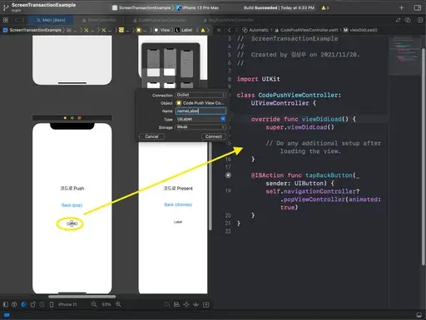Click the Cancel button in connection popup

(151, 136)
